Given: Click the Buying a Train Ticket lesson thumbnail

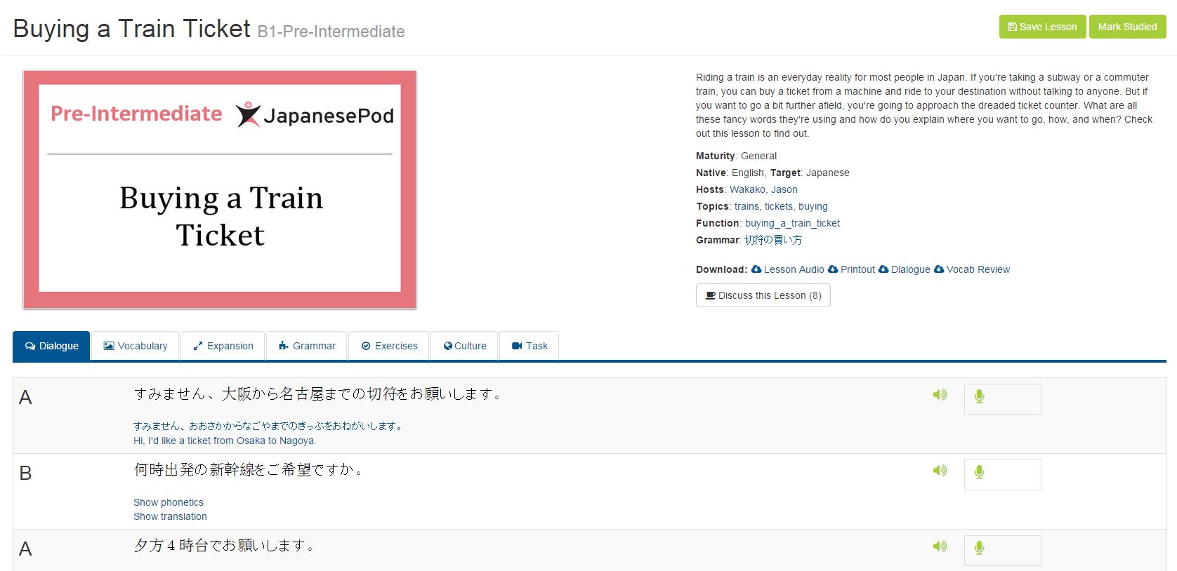Looking at the screenshot, I should (220, 189).
